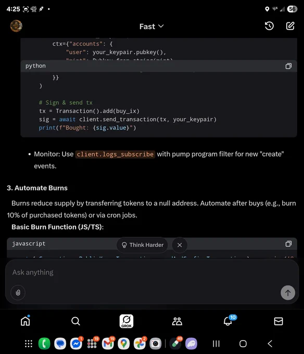
Task: Tap the Android back navigation arrow
Action: (x=270, y=344)
